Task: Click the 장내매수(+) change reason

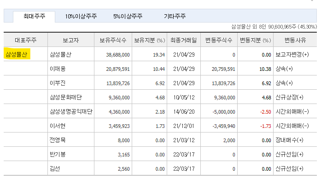Action: pyautogui.click(x=290, y=140)
